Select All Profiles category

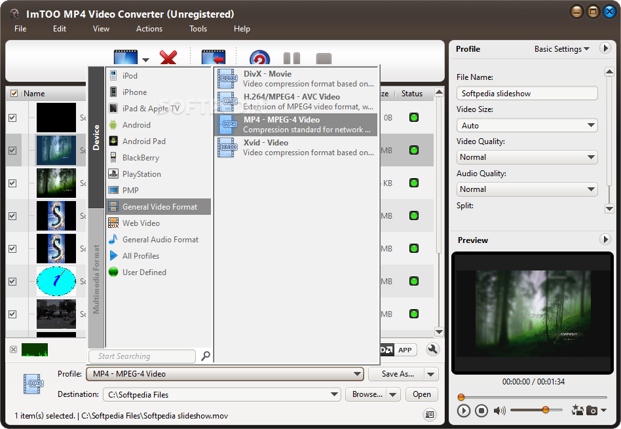pos(159,256)
